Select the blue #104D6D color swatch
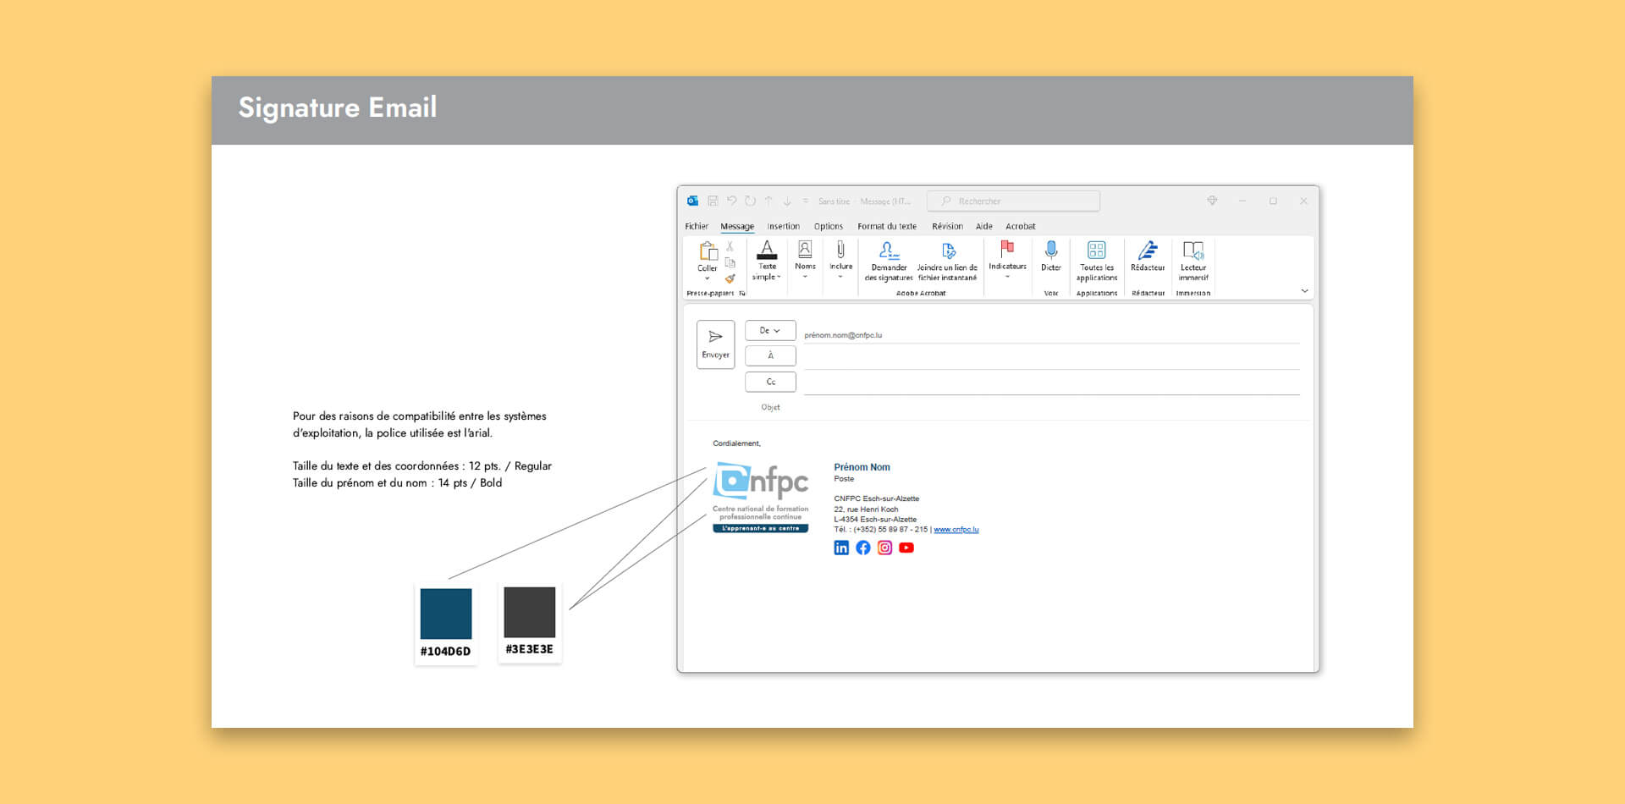The height and width of the screenshot is (804, 1625). click(x=446, y=614)
